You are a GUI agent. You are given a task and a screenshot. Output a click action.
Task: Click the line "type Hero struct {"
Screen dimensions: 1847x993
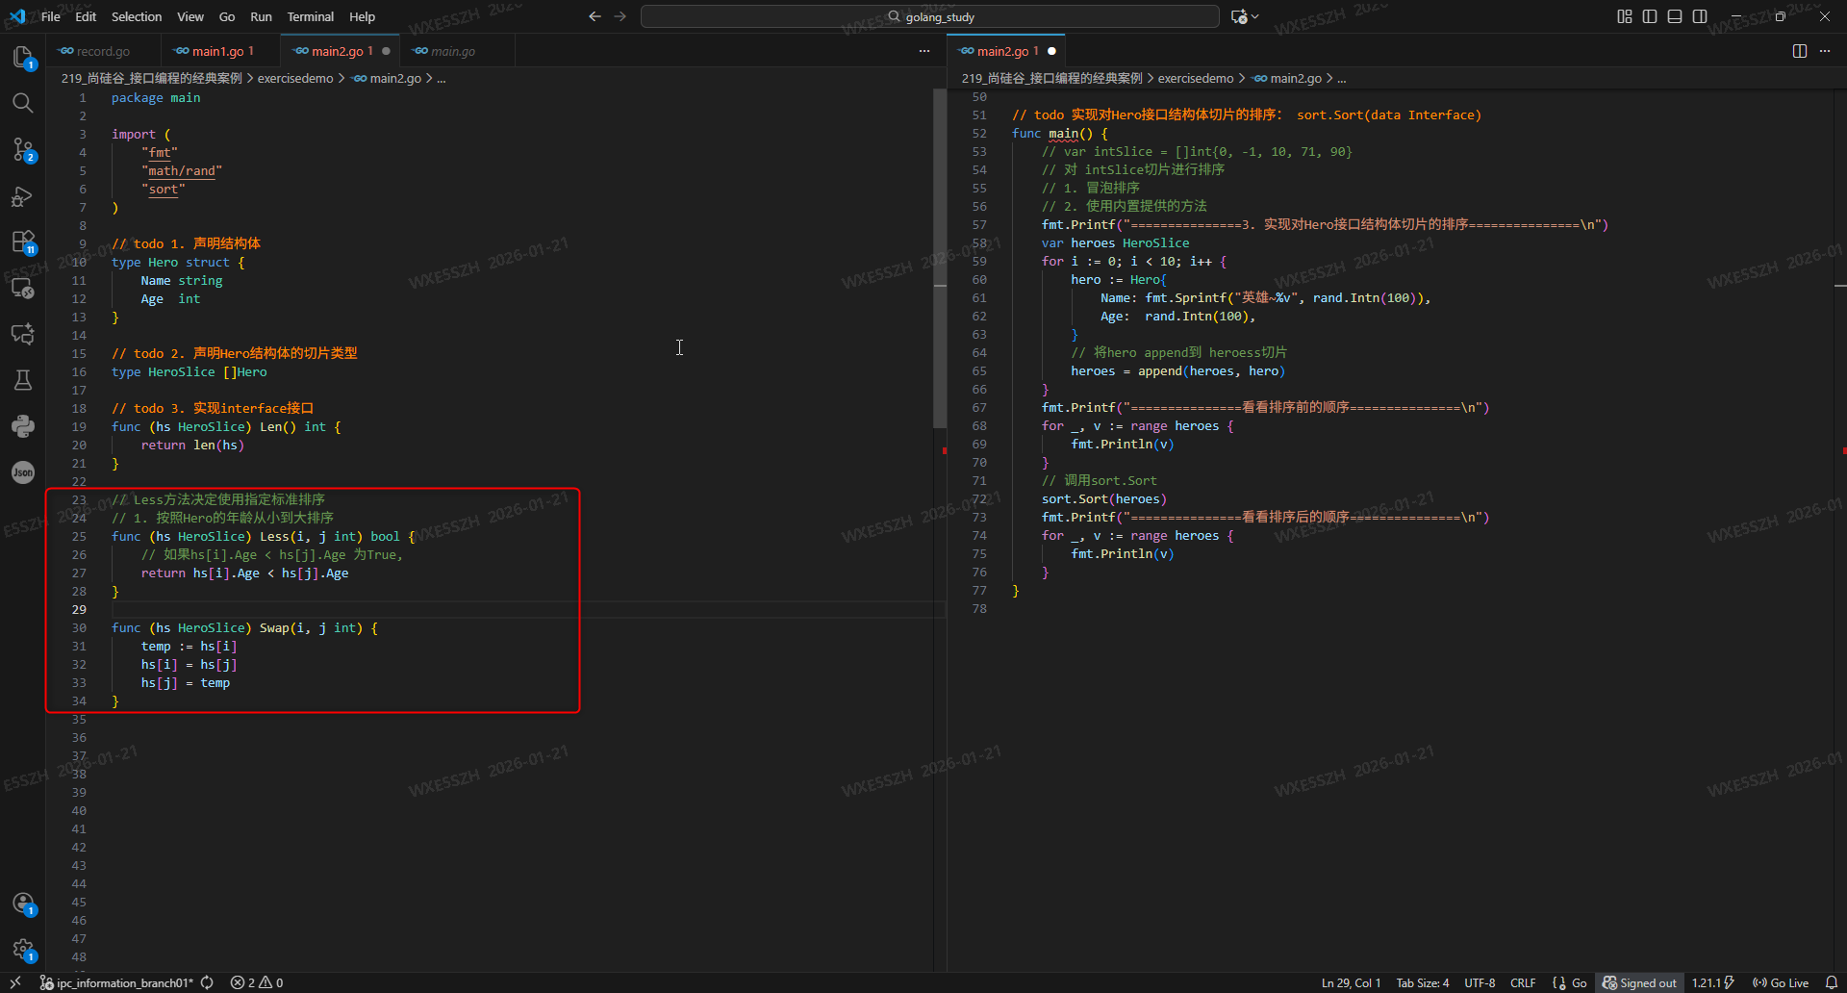(178, 263)
